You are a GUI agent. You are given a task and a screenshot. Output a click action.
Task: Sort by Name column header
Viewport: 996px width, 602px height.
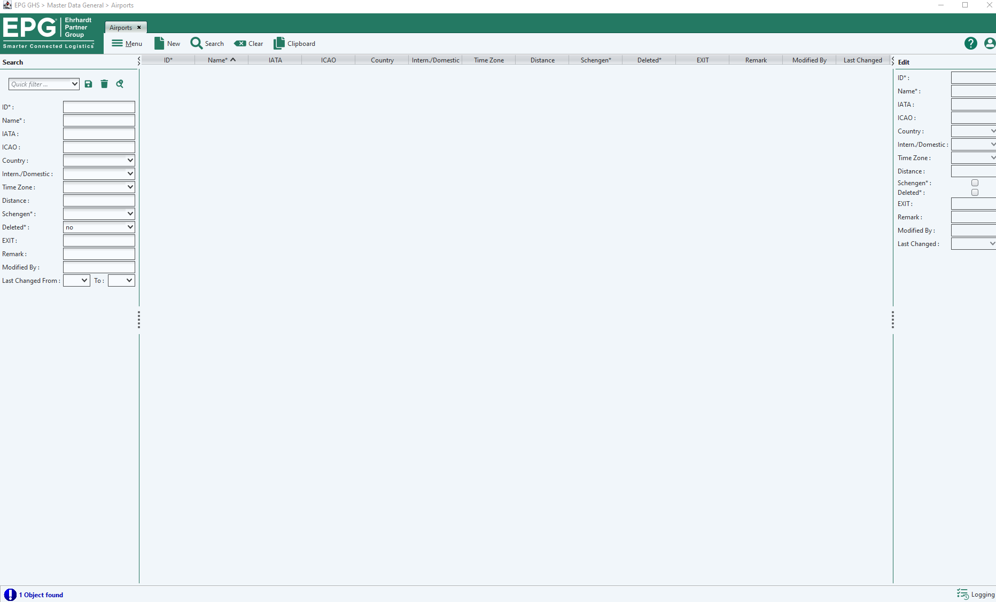tap(221, 60)
